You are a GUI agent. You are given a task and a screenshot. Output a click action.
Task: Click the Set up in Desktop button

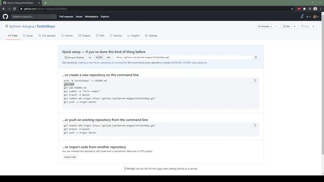point(74,57)
